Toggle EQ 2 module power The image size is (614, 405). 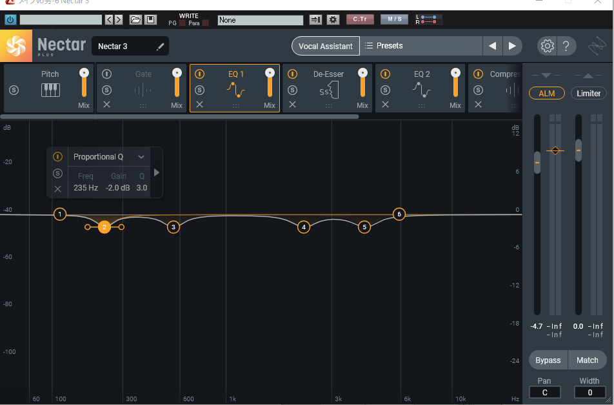click(x=385, y=74)
